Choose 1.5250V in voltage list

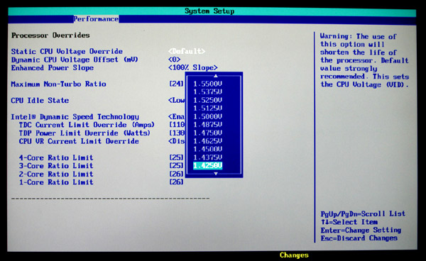coord(207,100)
